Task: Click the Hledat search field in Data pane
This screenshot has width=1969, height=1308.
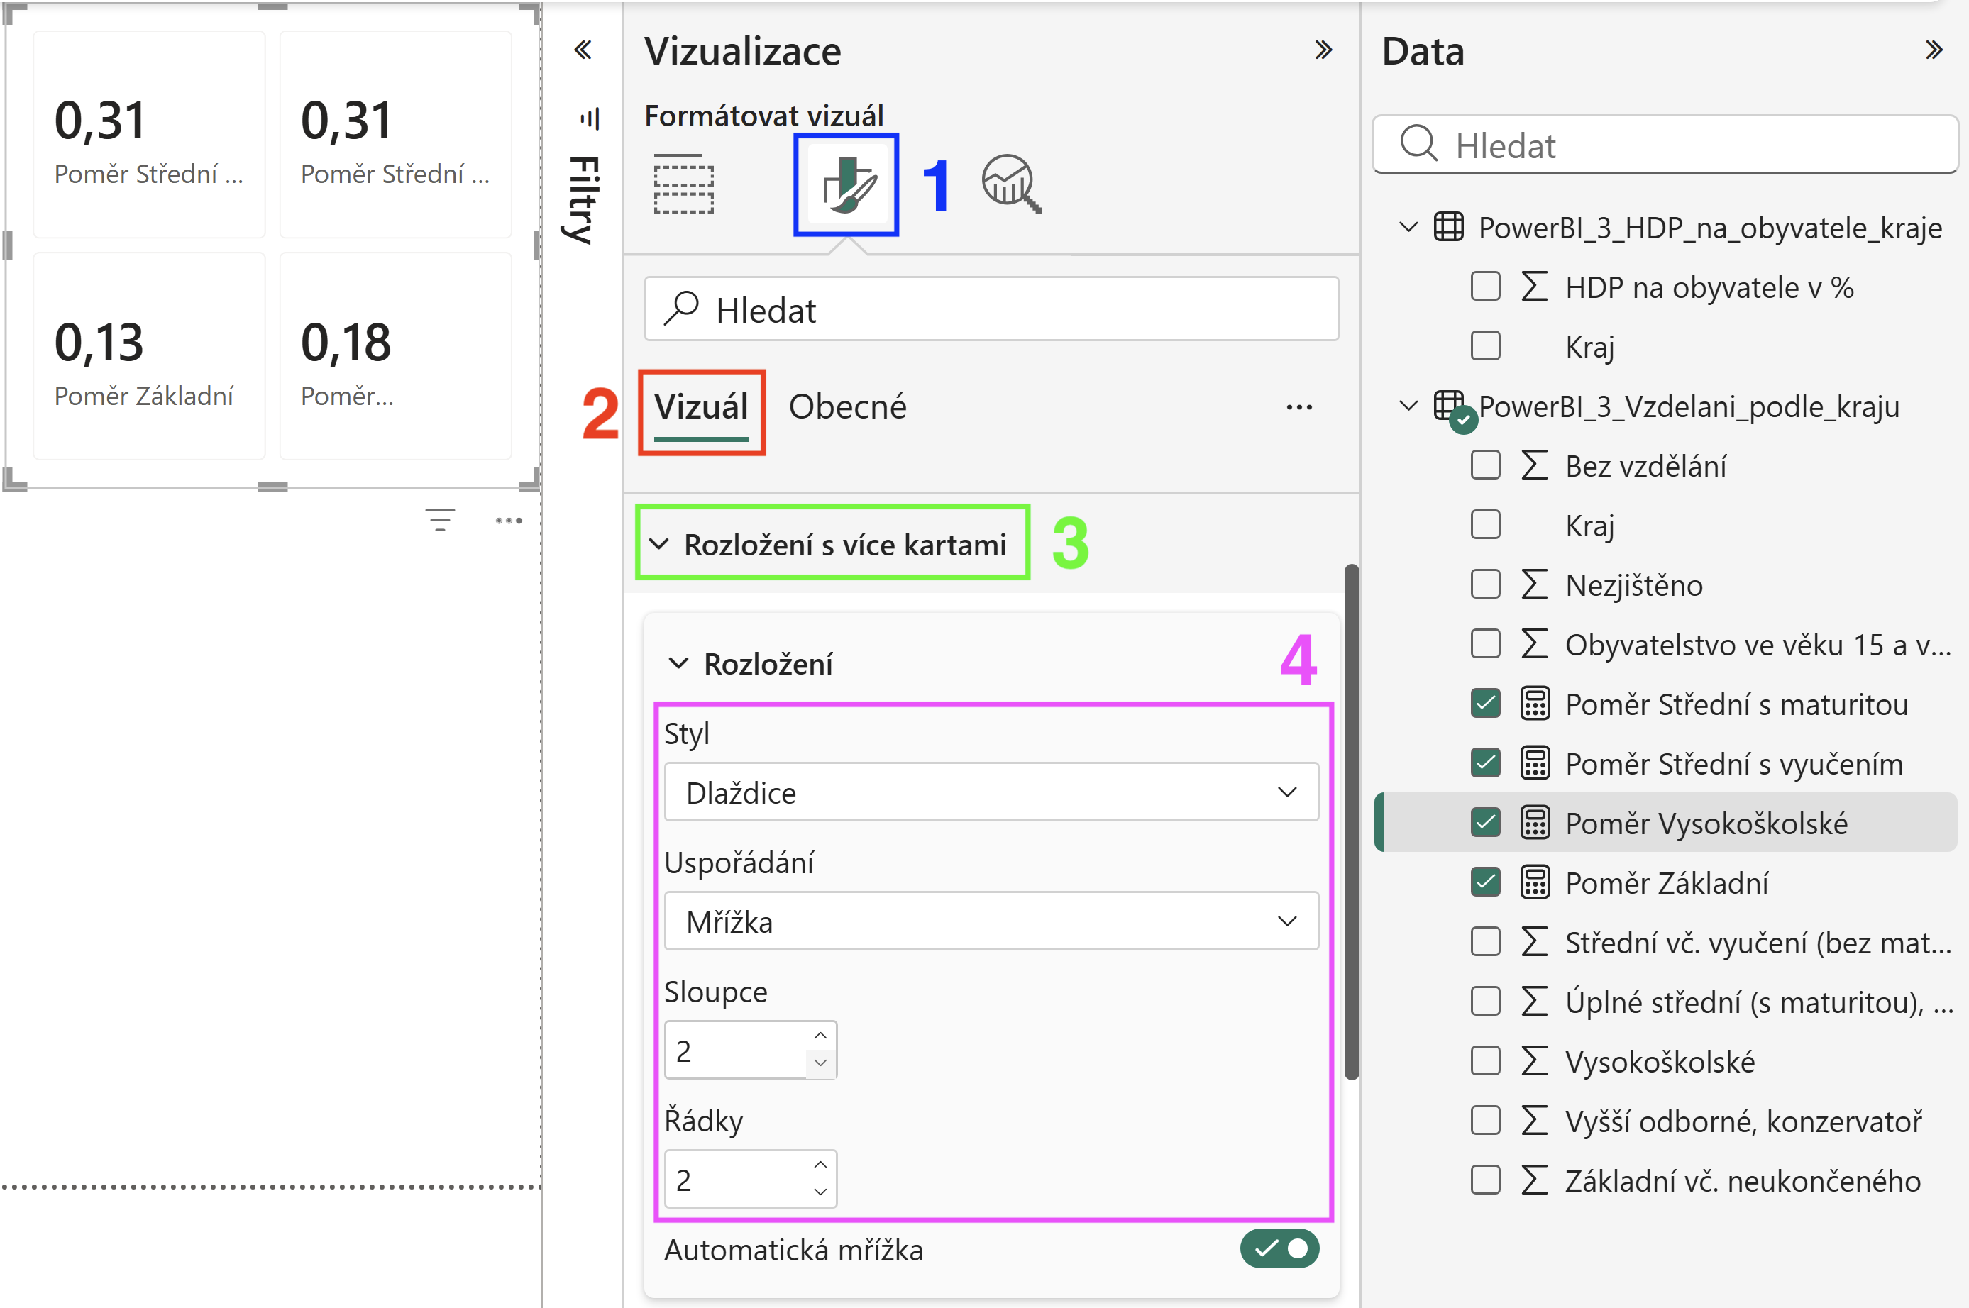Action: 1665,144
